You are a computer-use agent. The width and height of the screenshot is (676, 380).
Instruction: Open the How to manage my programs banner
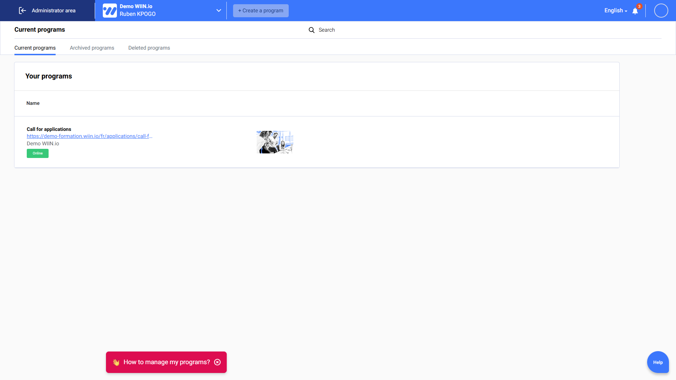click(x=167, y=362)
